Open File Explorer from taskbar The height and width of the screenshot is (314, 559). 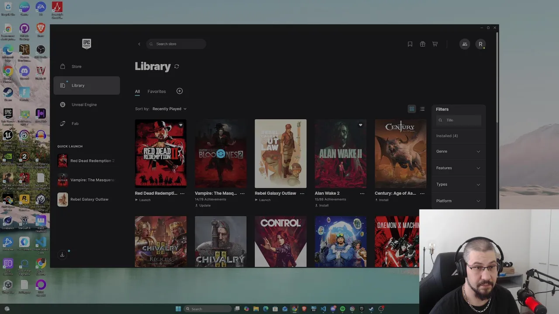[x=256, y=309]
